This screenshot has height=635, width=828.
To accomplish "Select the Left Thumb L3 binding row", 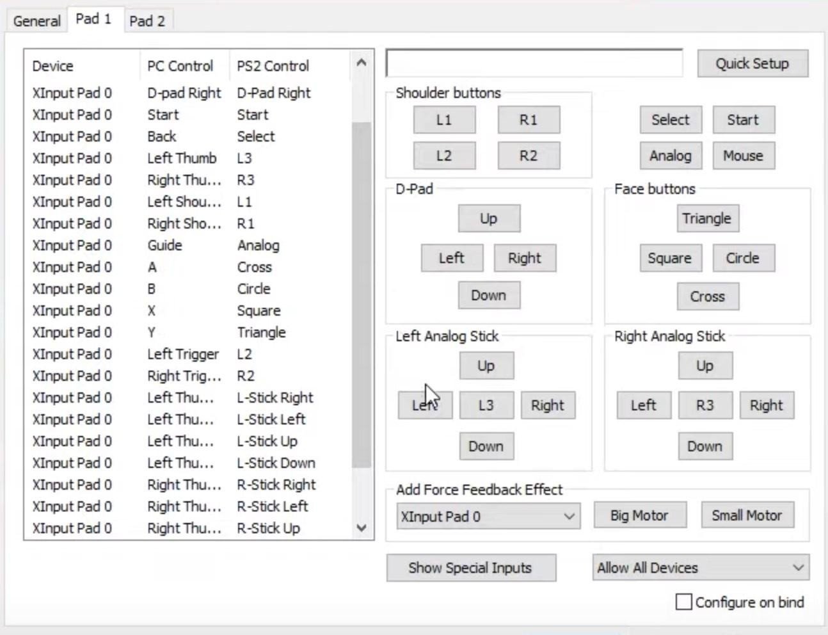I will pos(189,158).
